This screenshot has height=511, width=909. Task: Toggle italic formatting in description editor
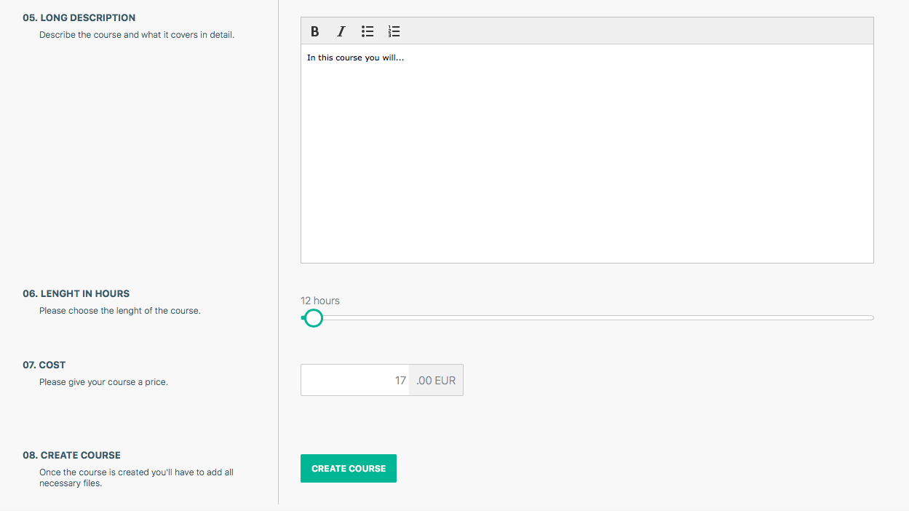tap(341, 31)
